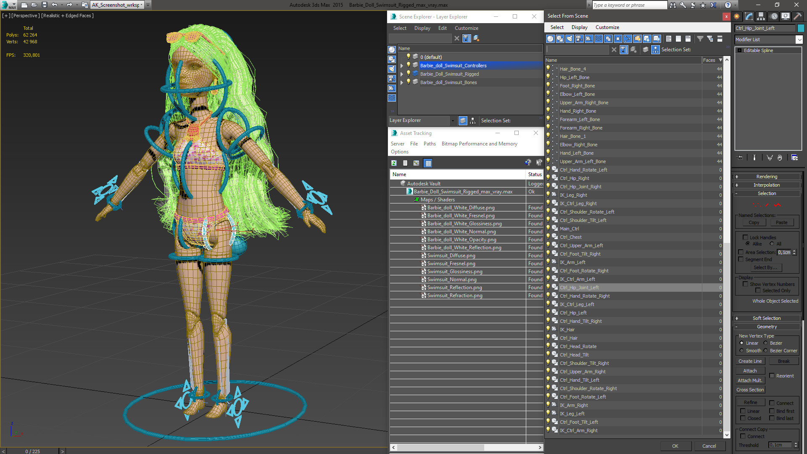Toggle Display Geometry filter in Select From Scene

pyautogui.click(x=550, y=39)
